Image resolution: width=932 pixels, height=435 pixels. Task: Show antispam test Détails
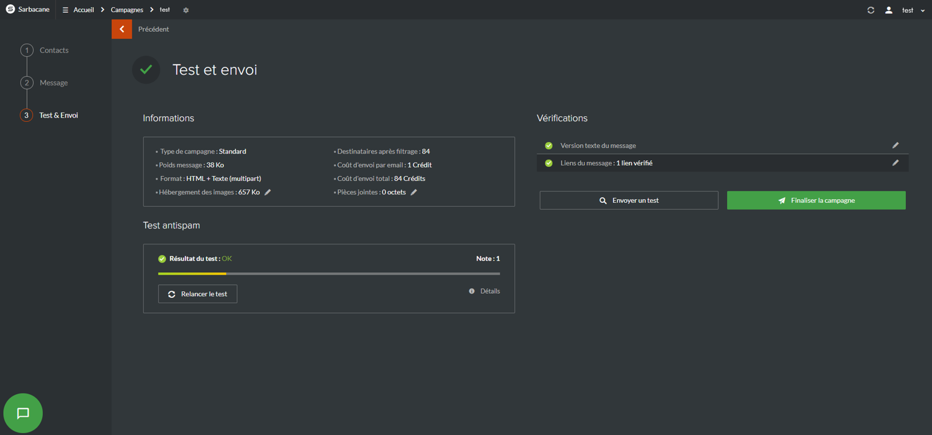pos(489,291)
